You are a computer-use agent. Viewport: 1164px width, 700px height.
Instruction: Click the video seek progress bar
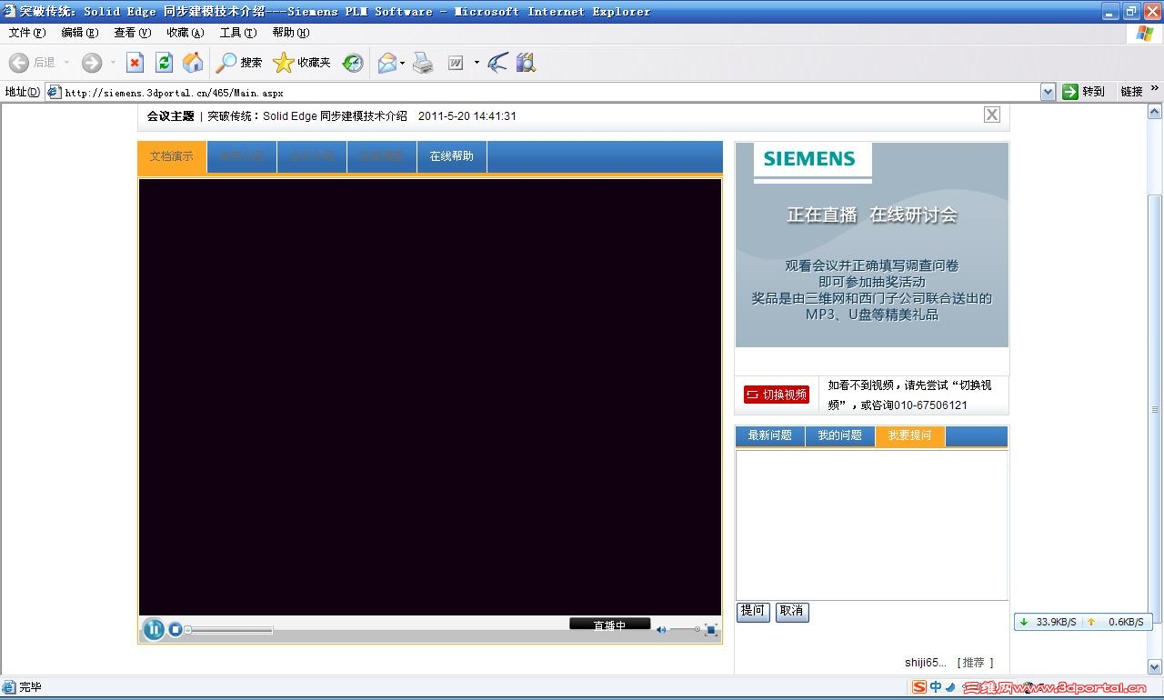click(229, 629)
